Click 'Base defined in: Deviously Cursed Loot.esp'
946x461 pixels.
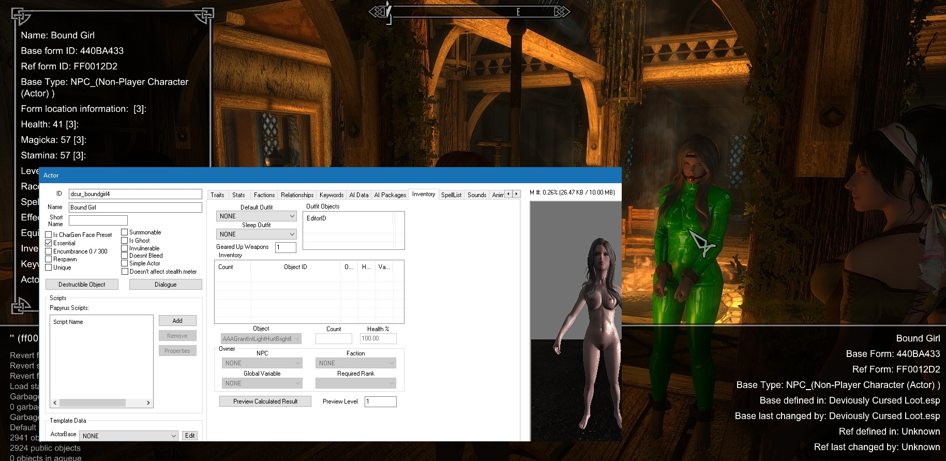[x=850, y=400]
